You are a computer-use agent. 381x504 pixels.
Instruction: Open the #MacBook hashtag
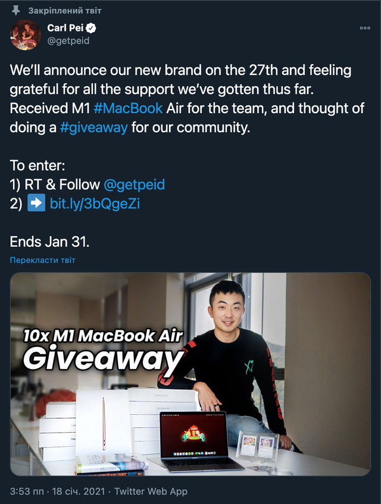coord(128,108)
